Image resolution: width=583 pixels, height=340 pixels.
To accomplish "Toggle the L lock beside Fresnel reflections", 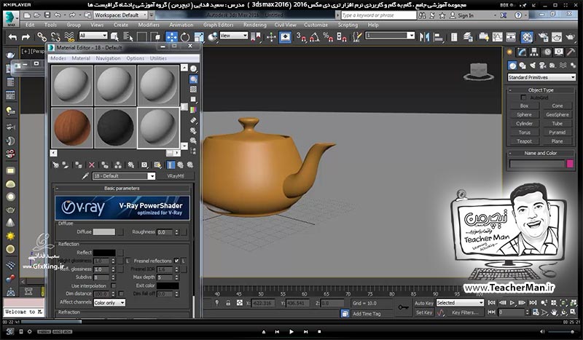I will click(184, 261).
